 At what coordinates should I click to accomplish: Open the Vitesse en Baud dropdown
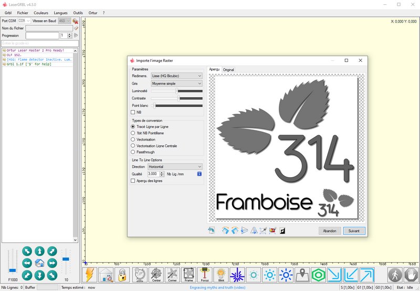(x=64, y=20)
